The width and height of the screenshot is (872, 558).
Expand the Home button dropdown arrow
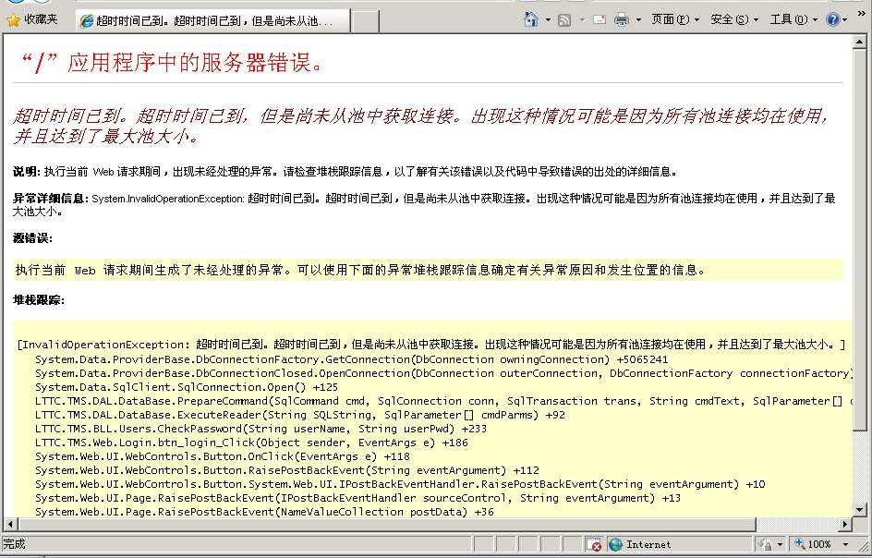pos(547,19)
